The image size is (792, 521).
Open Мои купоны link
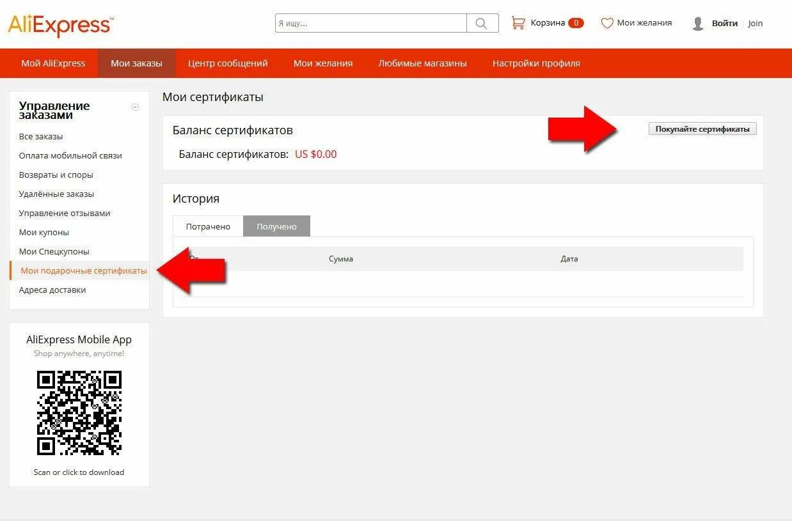pos(44,232)
